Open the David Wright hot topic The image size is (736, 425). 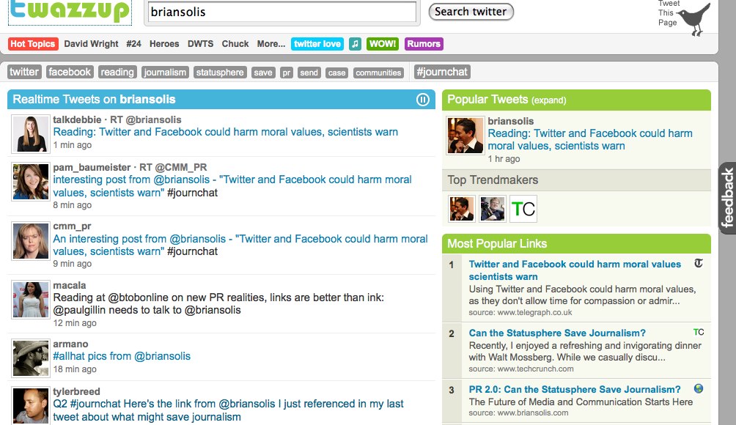[91, 44]
